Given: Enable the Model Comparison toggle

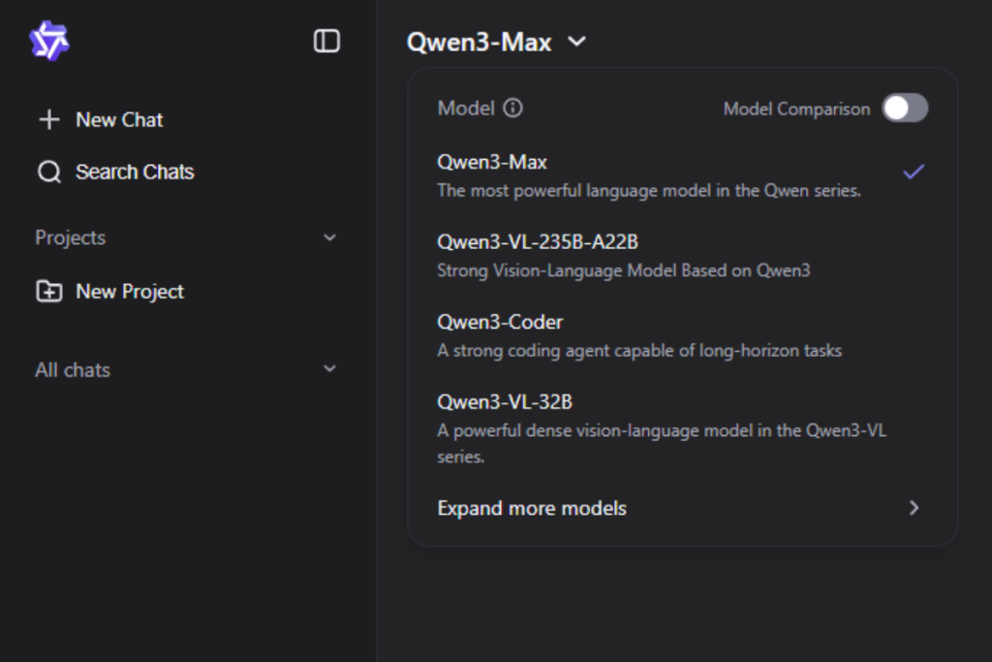Looking at the screenshot, I should (x=905, y=109).
